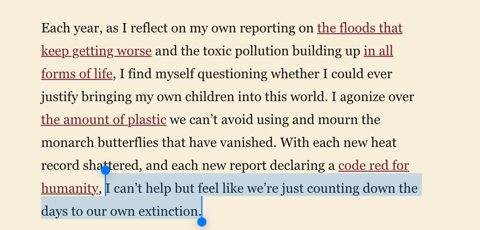Click the word "agonize"
480x230 pixels.
[360, 97]
